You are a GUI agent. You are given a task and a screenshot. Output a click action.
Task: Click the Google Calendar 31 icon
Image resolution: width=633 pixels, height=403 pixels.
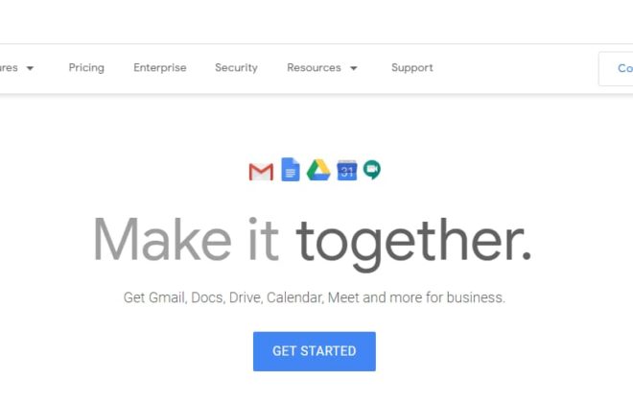347,170
